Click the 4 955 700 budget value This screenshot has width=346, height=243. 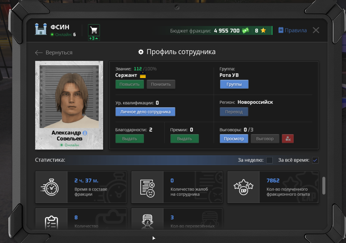pyautogui.click(x=227, y=31)
